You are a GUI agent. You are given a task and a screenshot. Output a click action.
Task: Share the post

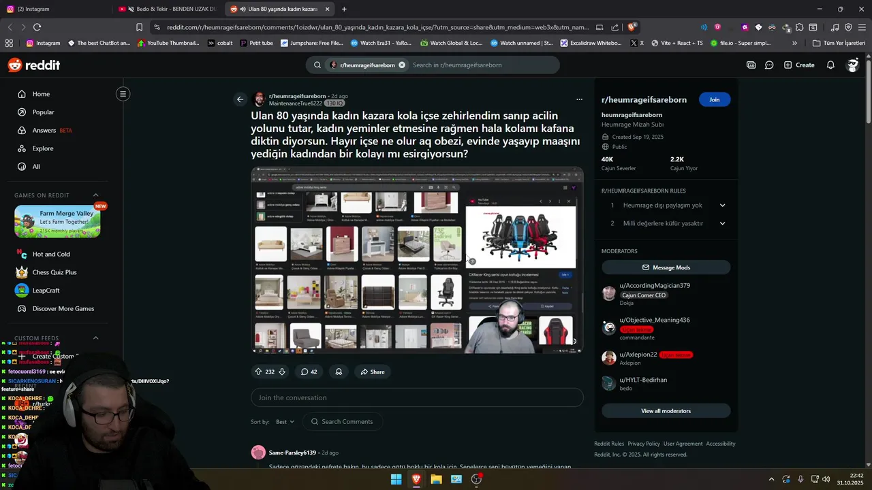point(373,372)
